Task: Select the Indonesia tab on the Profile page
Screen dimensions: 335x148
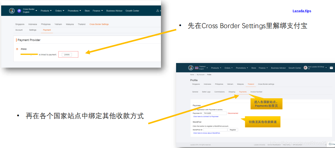Action: click(x=207, y=84)
